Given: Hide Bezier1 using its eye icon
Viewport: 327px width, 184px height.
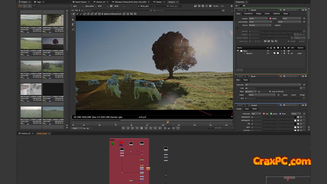Looking at the screenshot, I should pyautogui.click(x=268, y=53).
